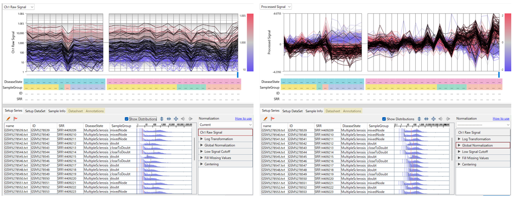Open the Normalization dropdown showing Current

click(x=226, y=125)
